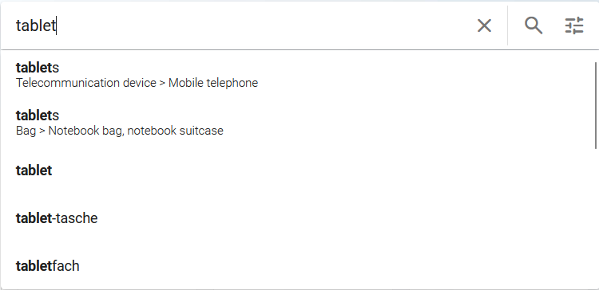Click the suggestions list scrollbar
The width and height of the screenshot is (599, 290).
[x=596, y=105]
